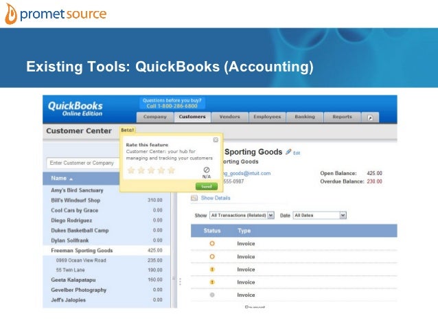Open the Company tab
438x329 pixels.
[x=154, y=117]
